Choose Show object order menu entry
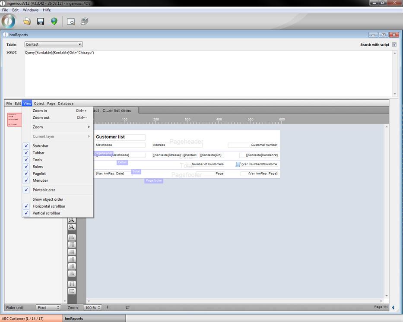This screenshot has width=403, height=322. pos(48,199)
